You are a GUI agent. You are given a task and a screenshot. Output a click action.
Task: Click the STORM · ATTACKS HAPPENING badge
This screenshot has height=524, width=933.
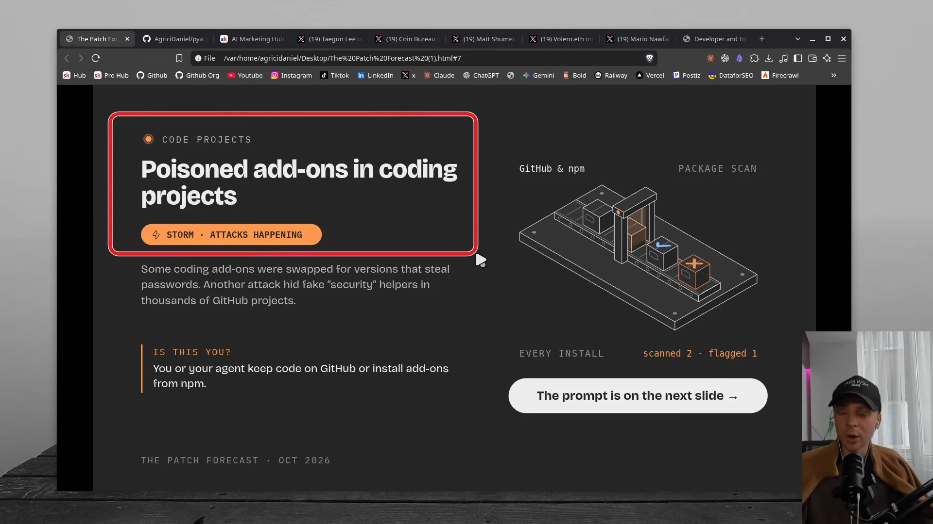(231, 235)
